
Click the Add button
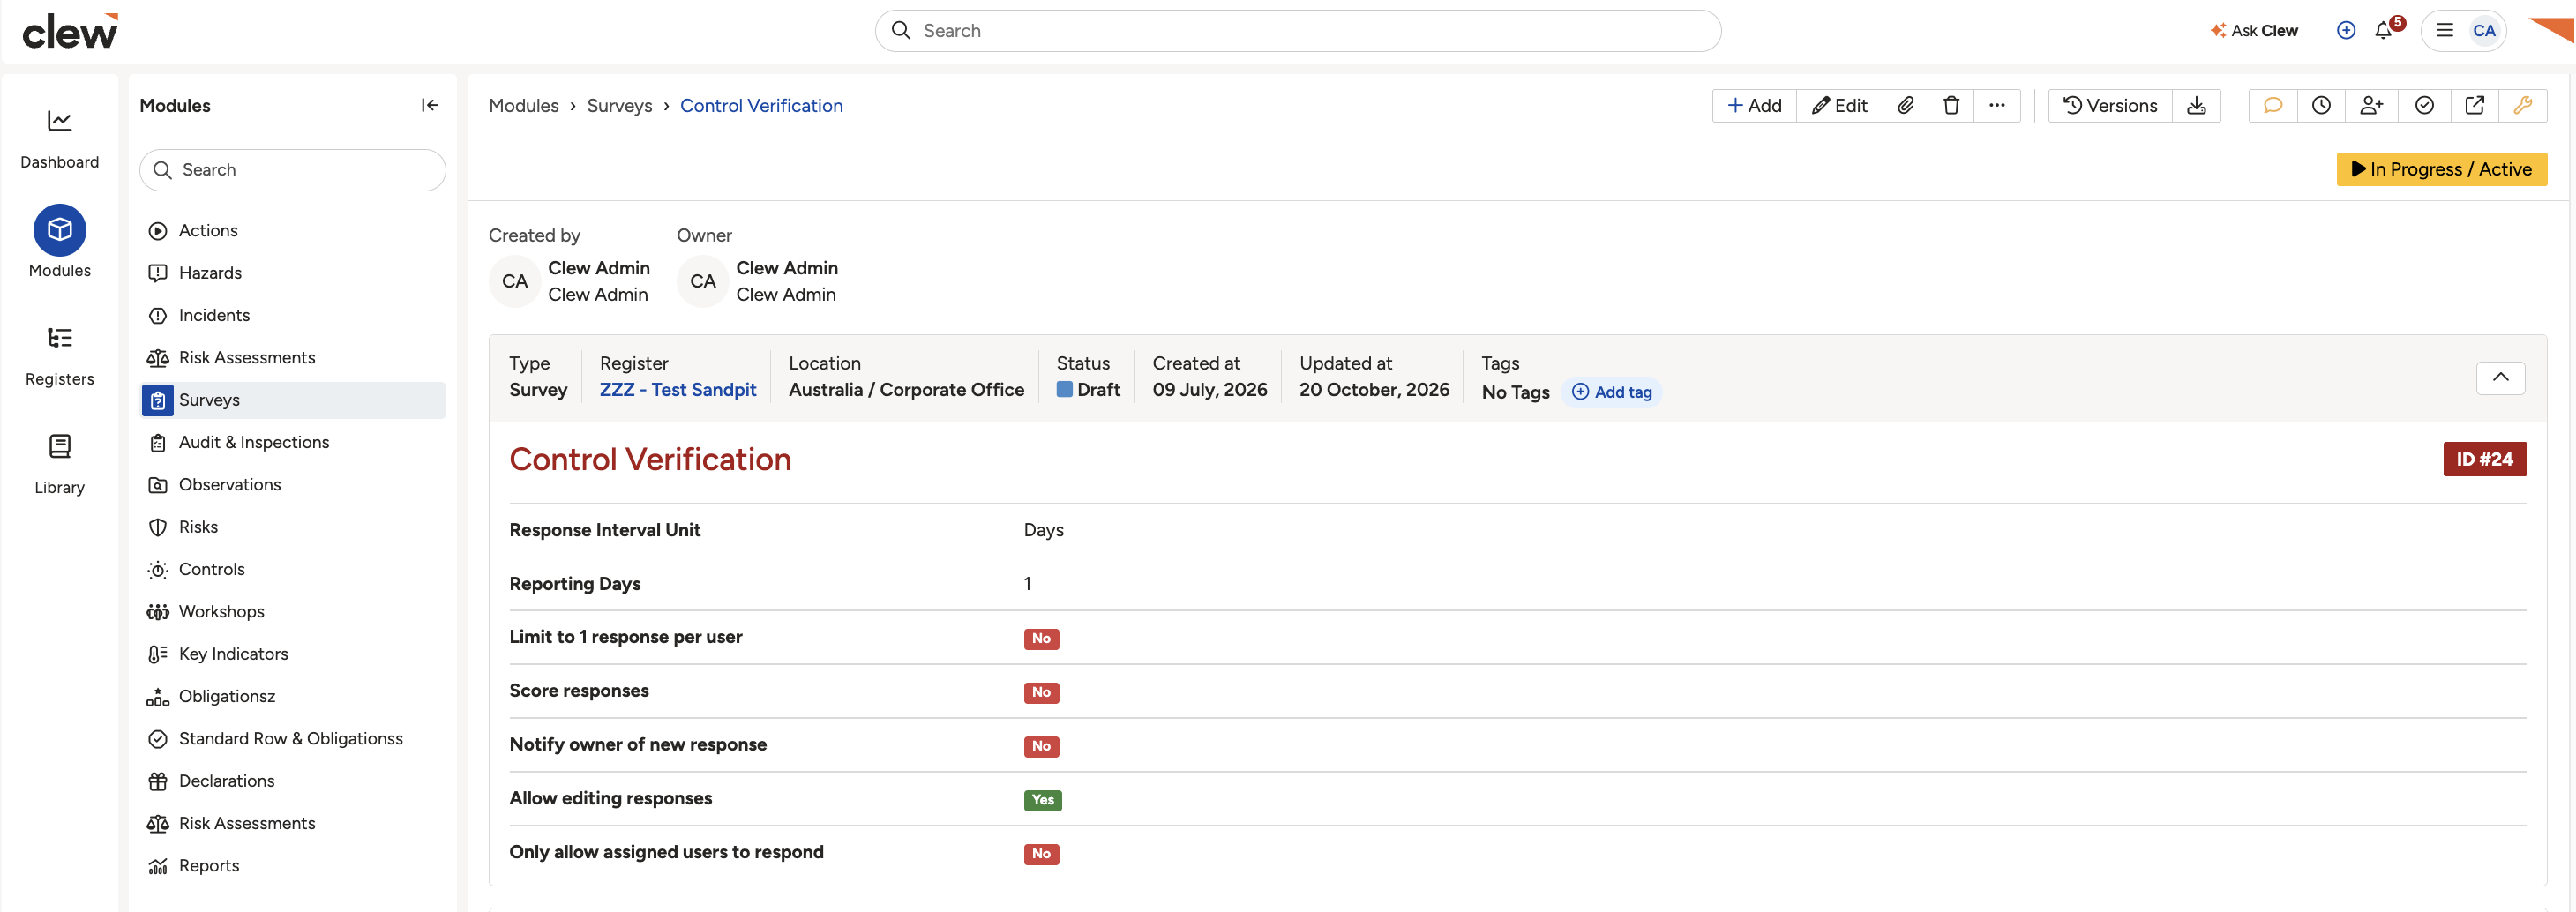coord(1754,105)
